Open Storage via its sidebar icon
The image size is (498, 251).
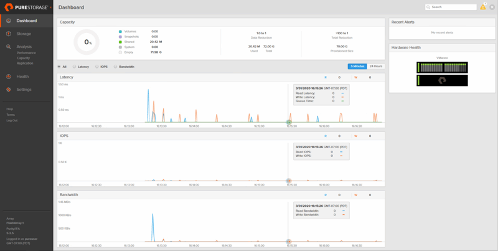coord(9,34)
